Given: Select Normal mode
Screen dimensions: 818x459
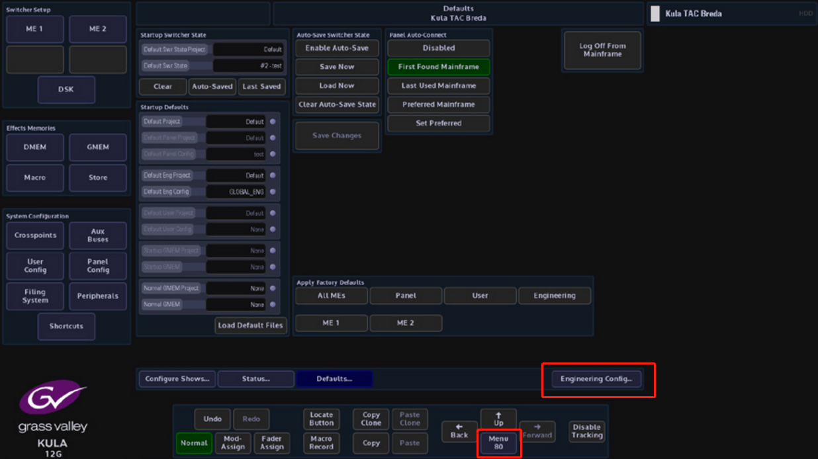Looking at the screenshot, I should point(194,443).
